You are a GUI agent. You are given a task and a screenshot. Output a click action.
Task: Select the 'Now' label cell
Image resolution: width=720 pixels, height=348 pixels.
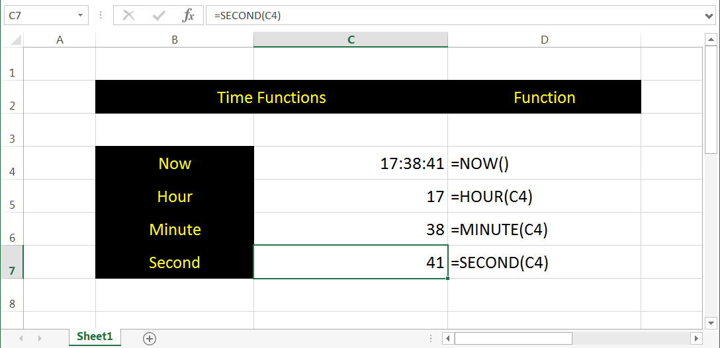(x=175, y=163)
